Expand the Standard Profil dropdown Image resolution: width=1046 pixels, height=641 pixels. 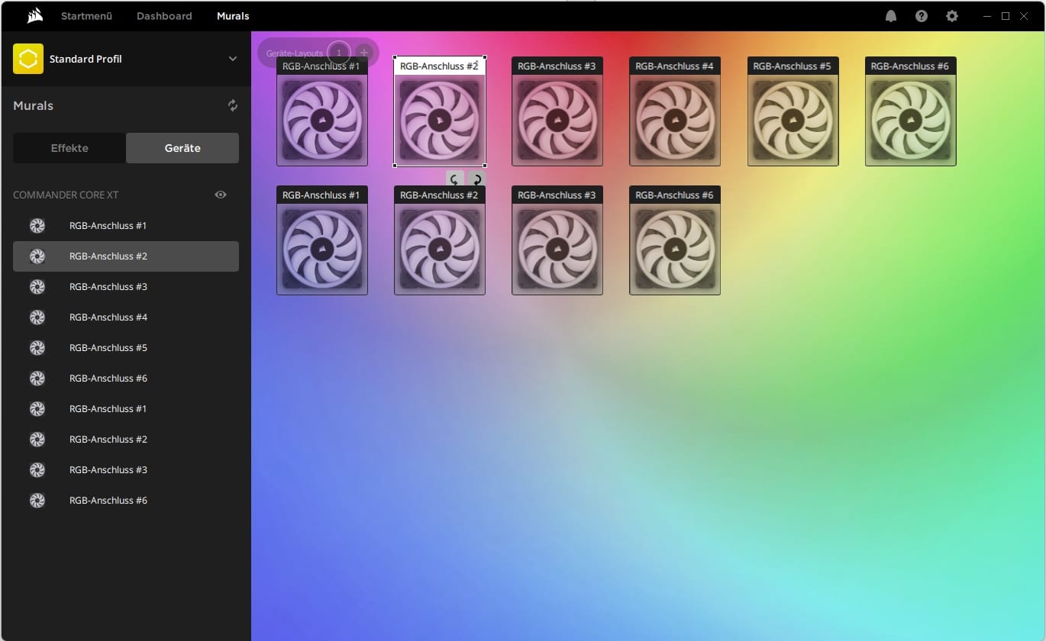[x=233, y=59]
